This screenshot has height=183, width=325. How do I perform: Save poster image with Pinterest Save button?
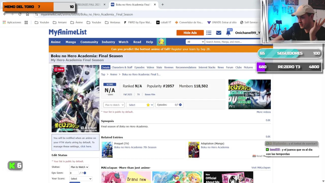(x=59, y=69)
